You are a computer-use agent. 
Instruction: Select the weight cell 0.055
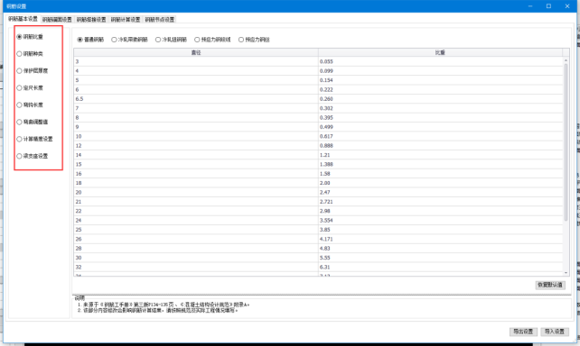click(440, 61)
